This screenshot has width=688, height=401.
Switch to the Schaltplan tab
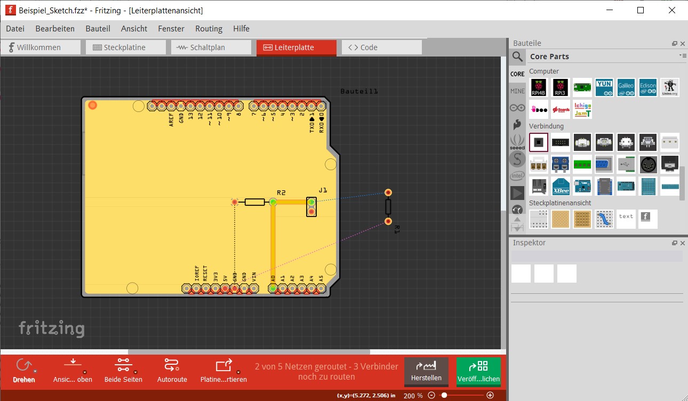tap(211, 47)
